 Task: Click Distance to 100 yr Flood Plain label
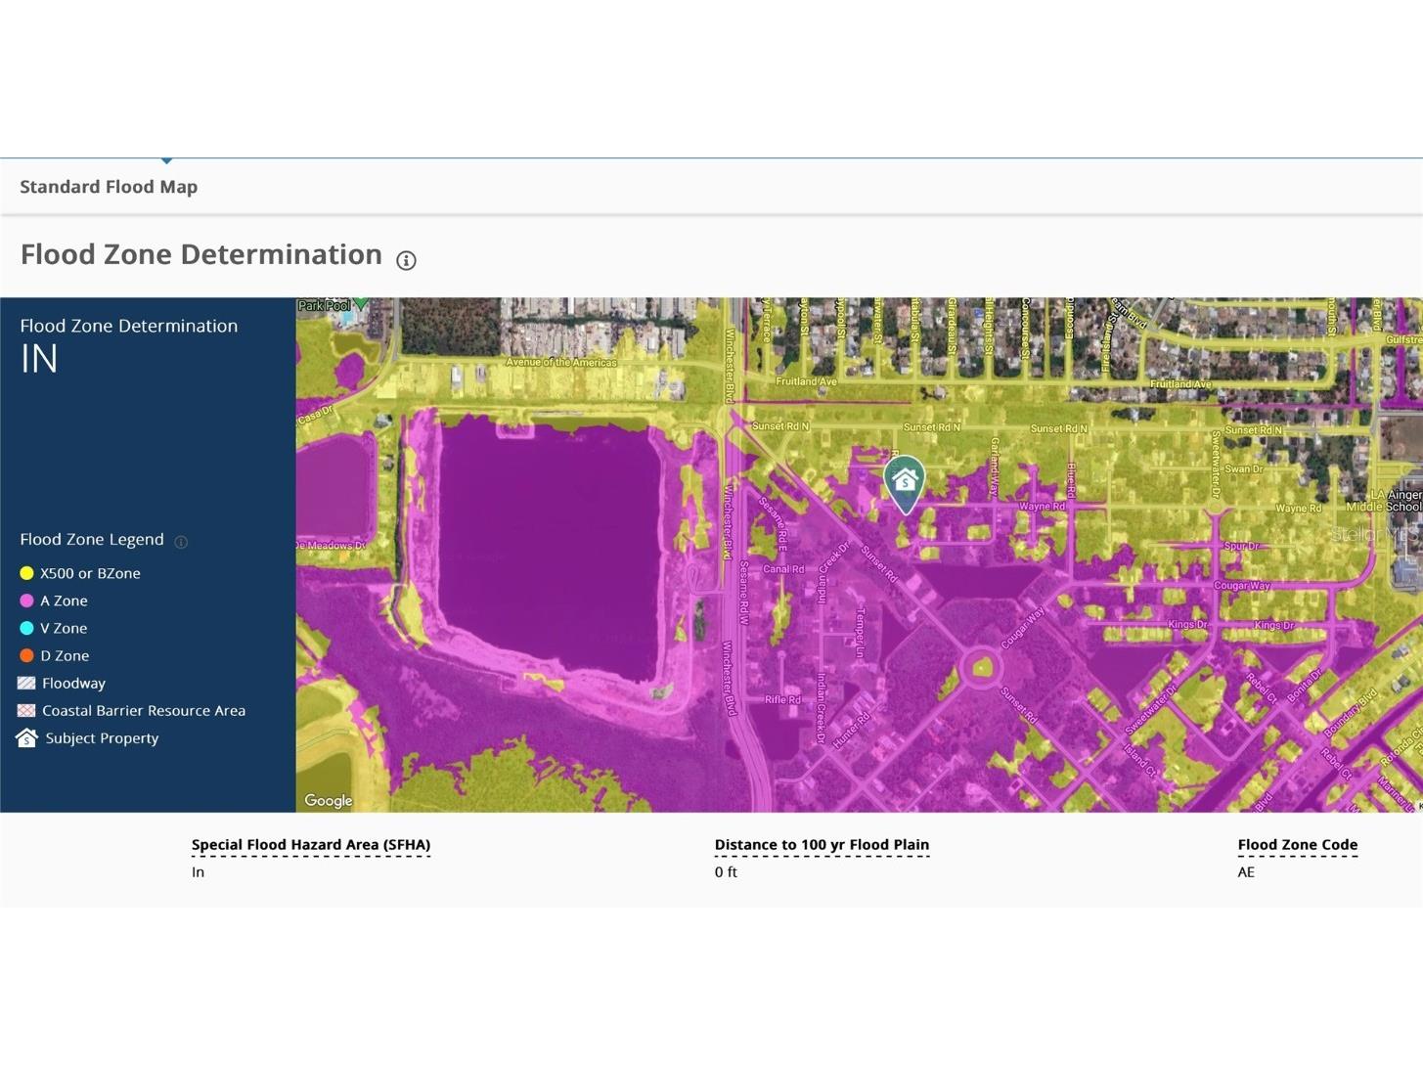822,845
